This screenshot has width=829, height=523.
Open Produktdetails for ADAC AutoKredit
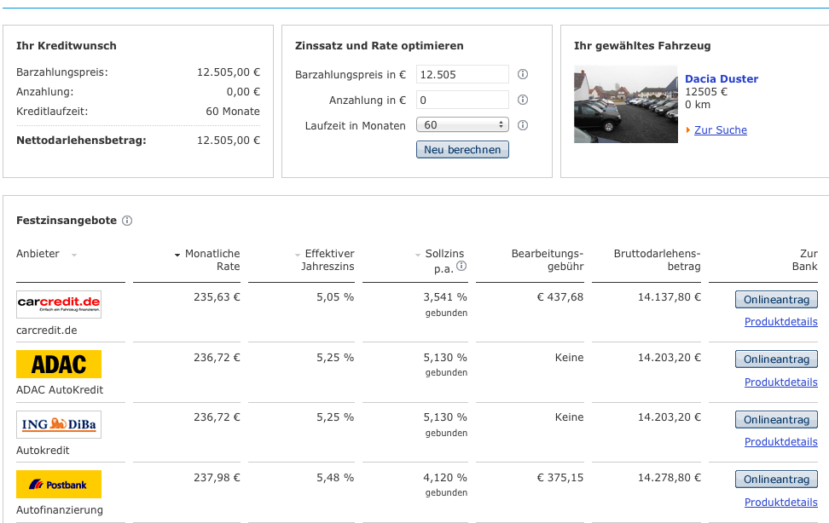780,382
